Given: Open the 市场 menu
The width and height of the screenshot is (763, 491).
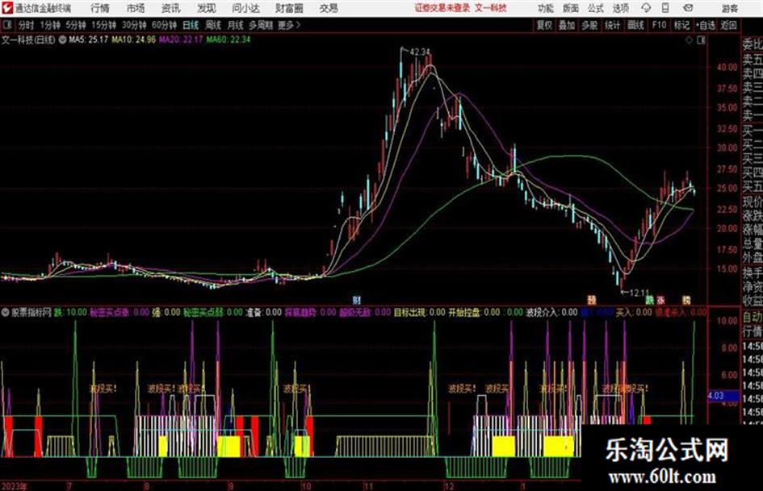Looking at the screenshot, I should tap(136, 8).
